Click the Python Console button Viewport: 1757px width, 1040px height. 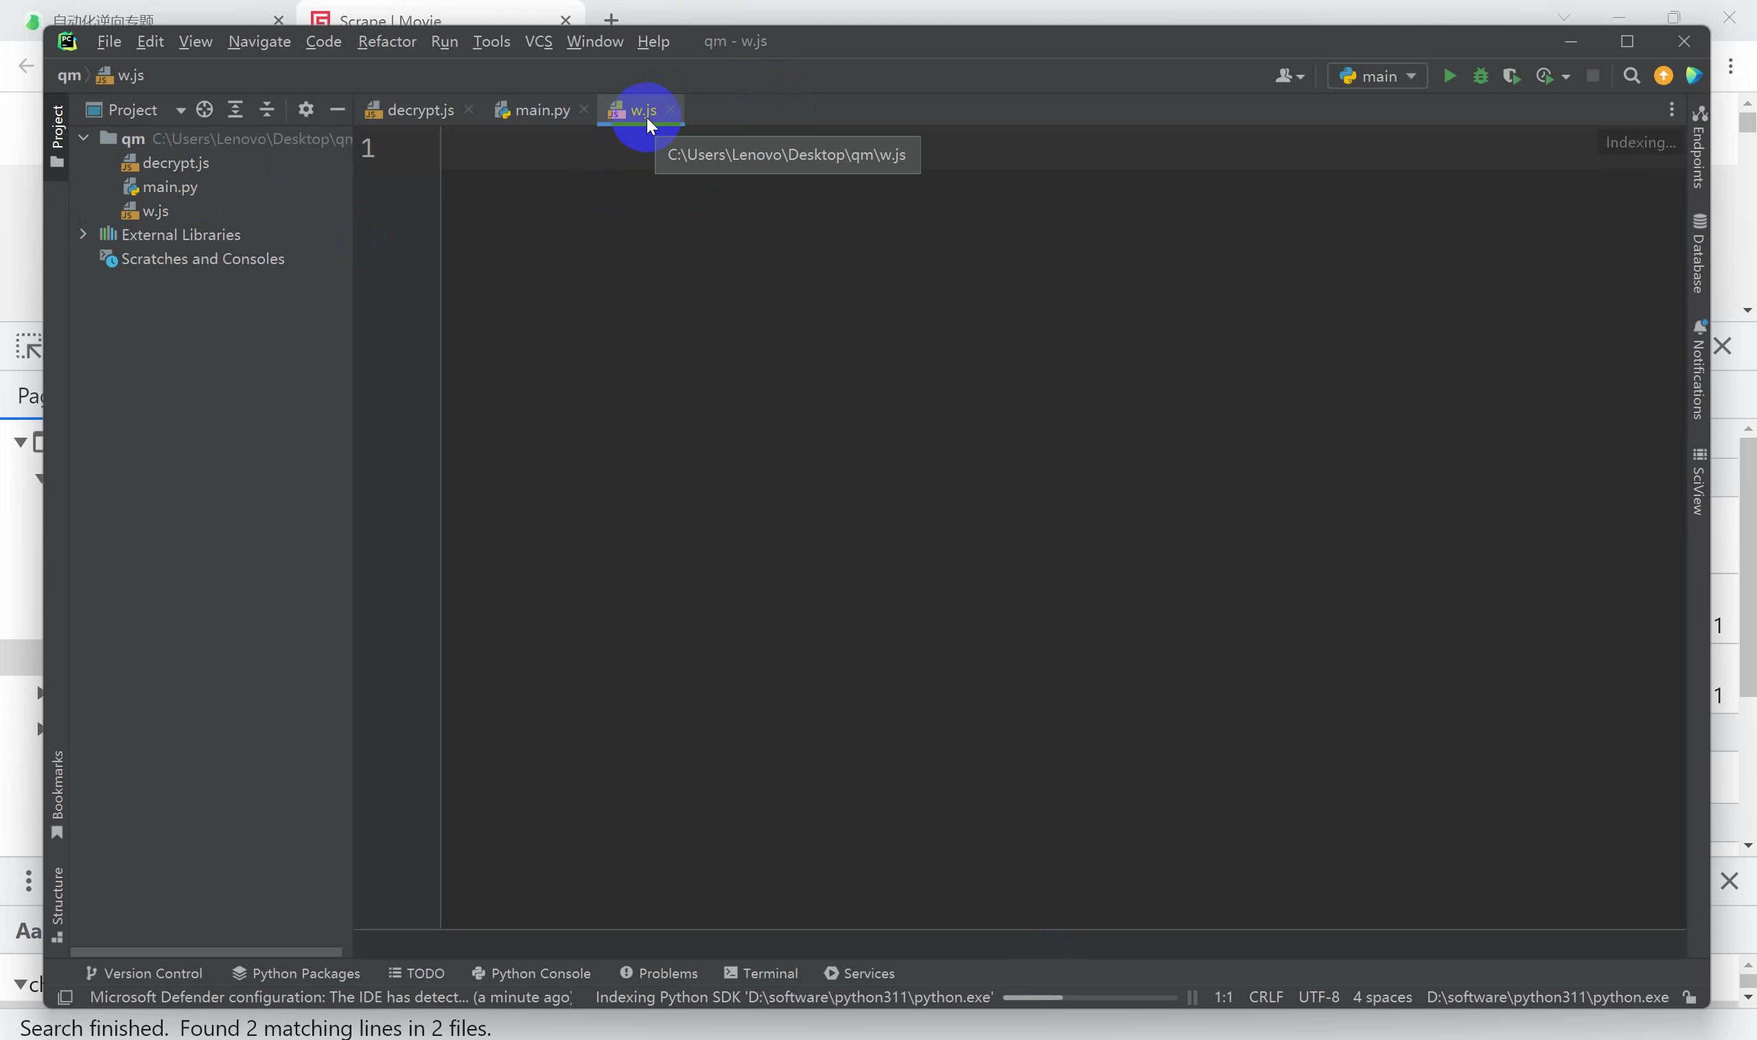click(540, 972)
